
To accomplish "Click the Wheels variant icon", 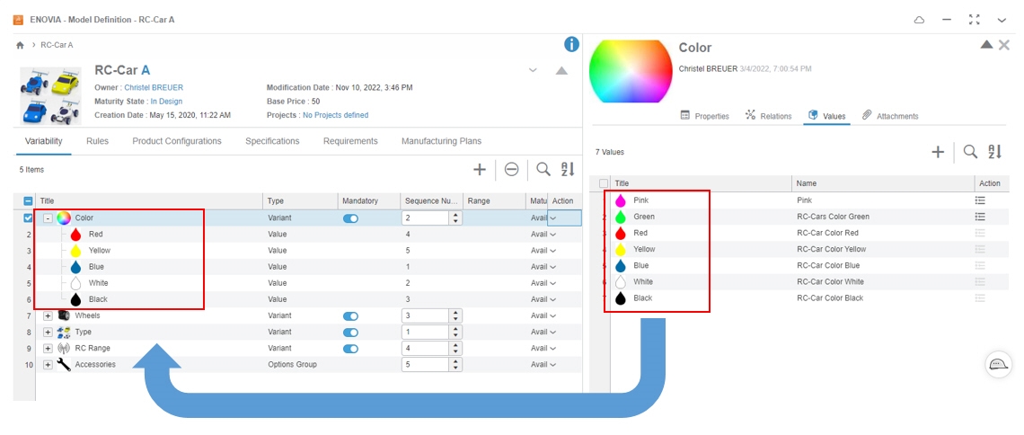I will point(64,315).
